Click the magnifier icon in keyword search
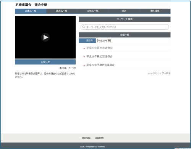 (84, 27)
